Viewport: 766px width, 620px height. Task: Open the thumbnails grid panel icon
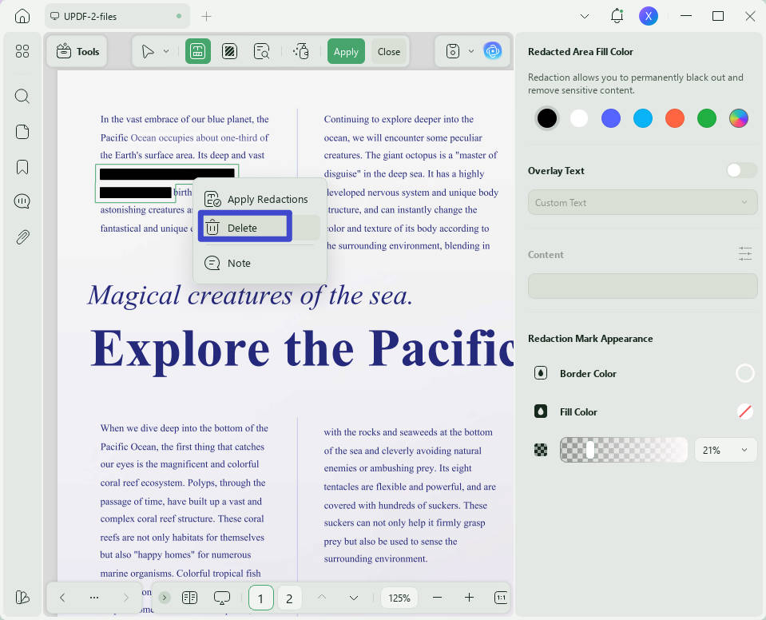pos(22,51)
